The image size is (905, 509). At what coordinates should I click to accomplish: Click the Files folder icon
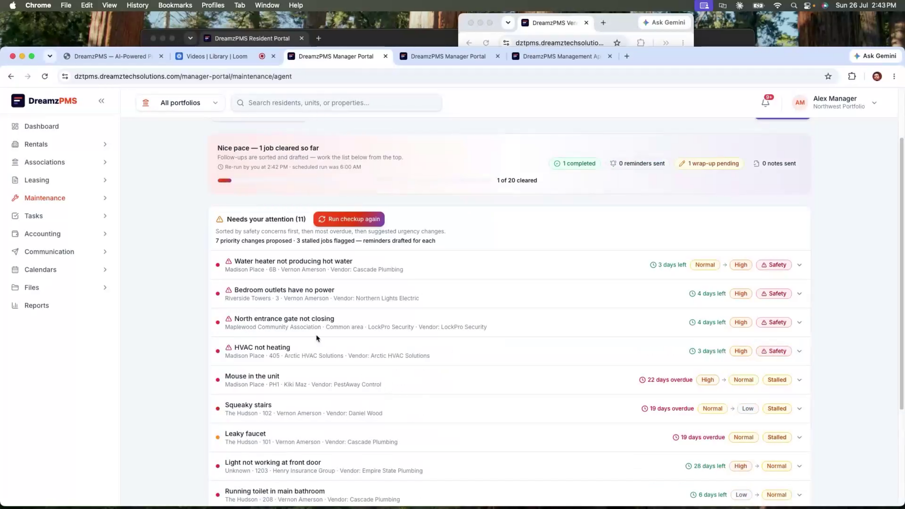click(15, 287)
